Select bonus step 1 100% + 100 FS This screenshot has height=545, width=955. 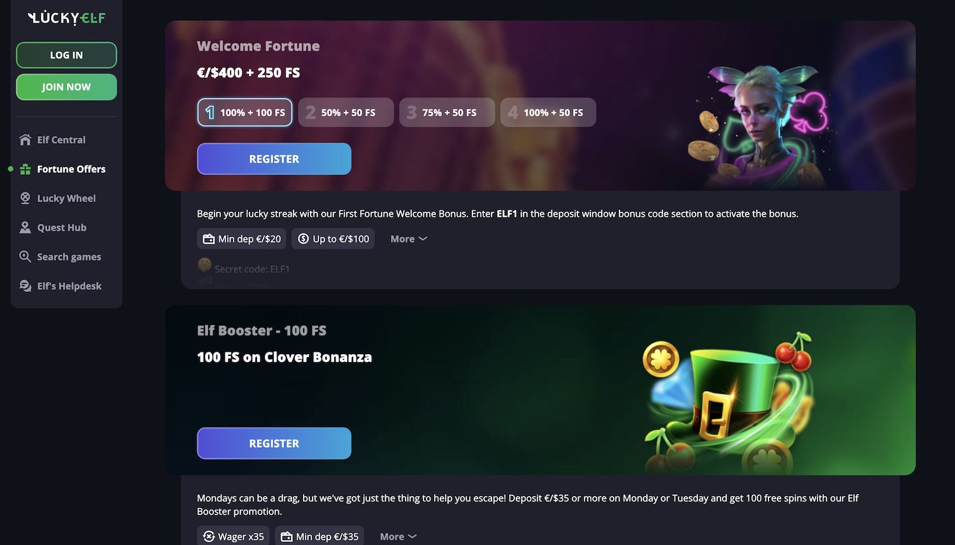244,112
